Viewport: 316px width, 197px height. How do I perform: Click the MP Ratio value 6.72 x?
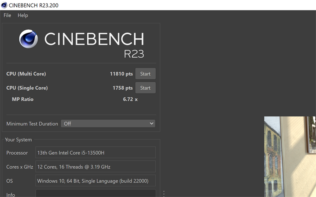[x=130, y=99]
